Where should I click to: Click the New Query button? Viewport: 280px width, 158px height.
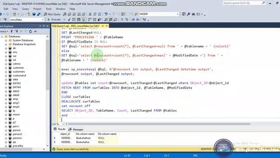point(52,14)
